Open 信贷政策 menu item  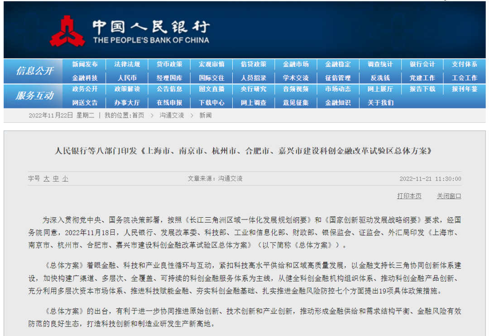254,65
